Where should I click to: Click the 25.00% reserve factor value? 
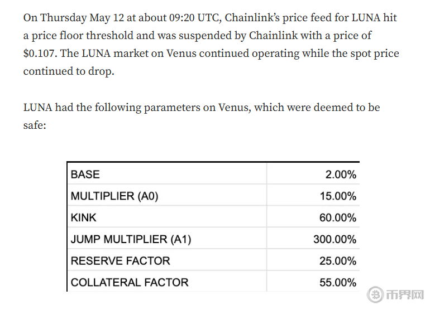click(338, 260)
